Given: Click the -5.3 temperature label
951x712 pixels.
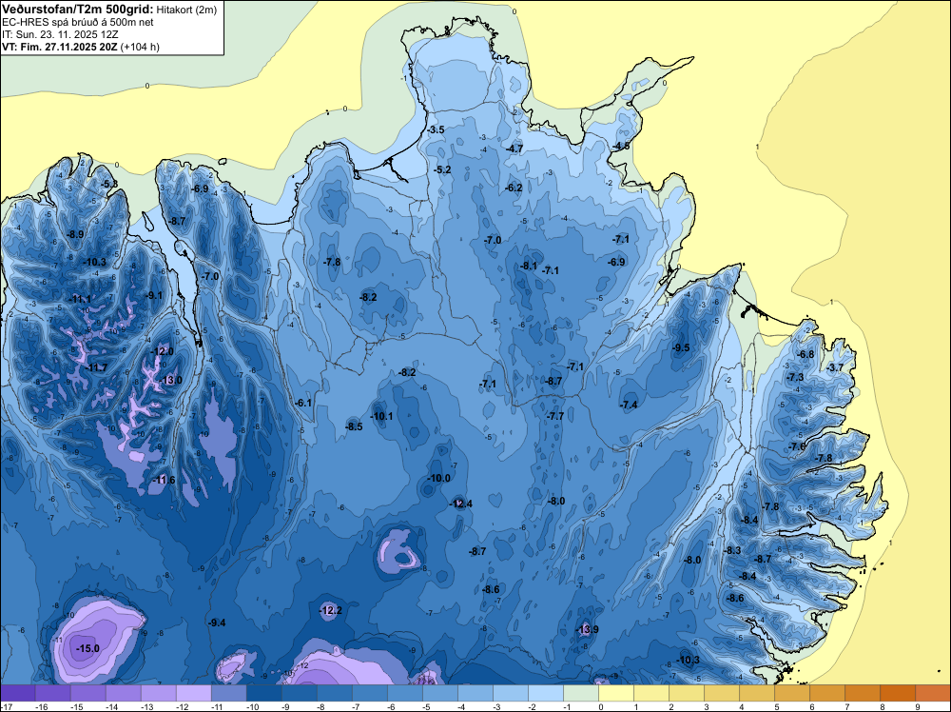Looking at the screenshot, I should 109,184.
